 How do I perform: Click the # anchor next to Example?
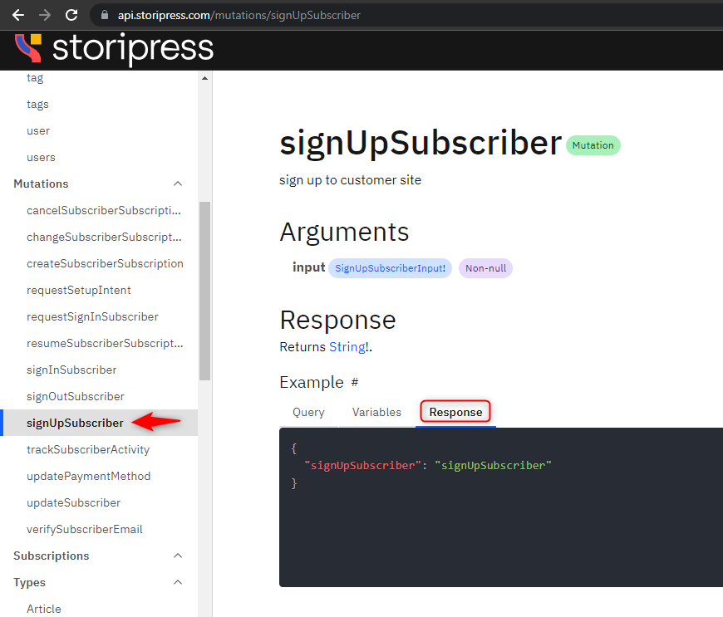[355, 382]
